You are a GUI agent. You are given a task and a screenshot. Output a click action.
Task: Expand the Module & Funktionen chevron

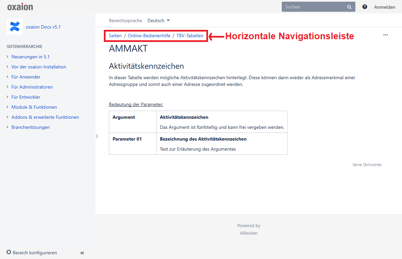(x=7, y=107)
